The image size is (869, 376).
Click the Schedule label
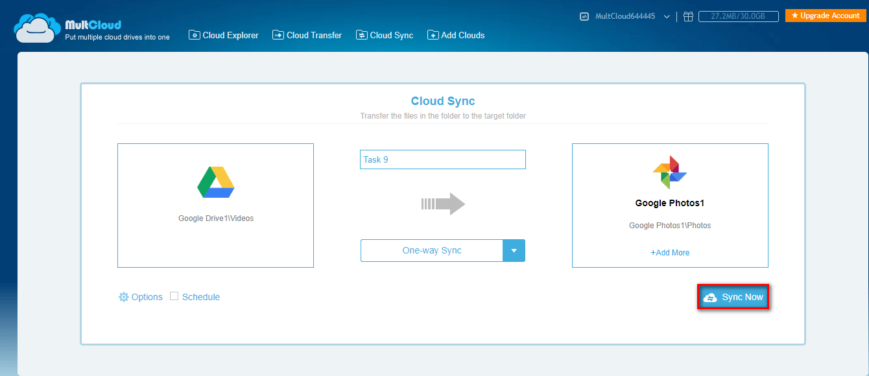(x=201, y=297)
